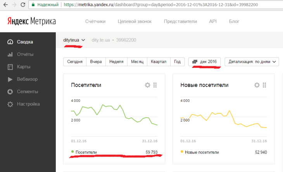Click drag handle of Посетители widget

click(155, 85)
